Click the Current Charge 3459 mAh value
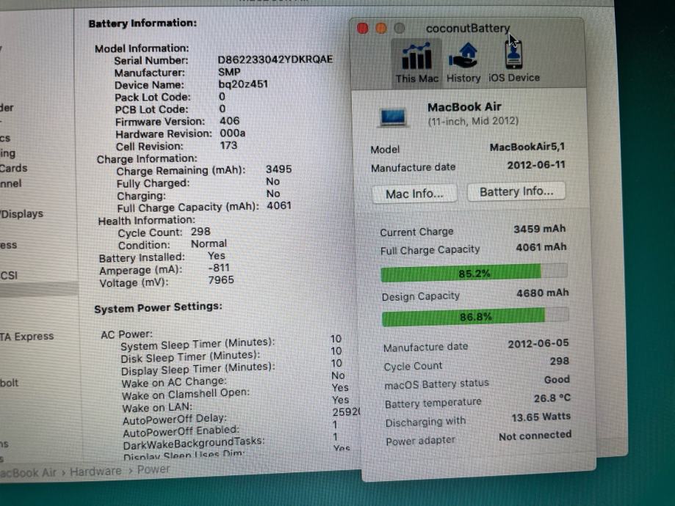Viewport: 675px width, 506px height. tap(539, 229)
